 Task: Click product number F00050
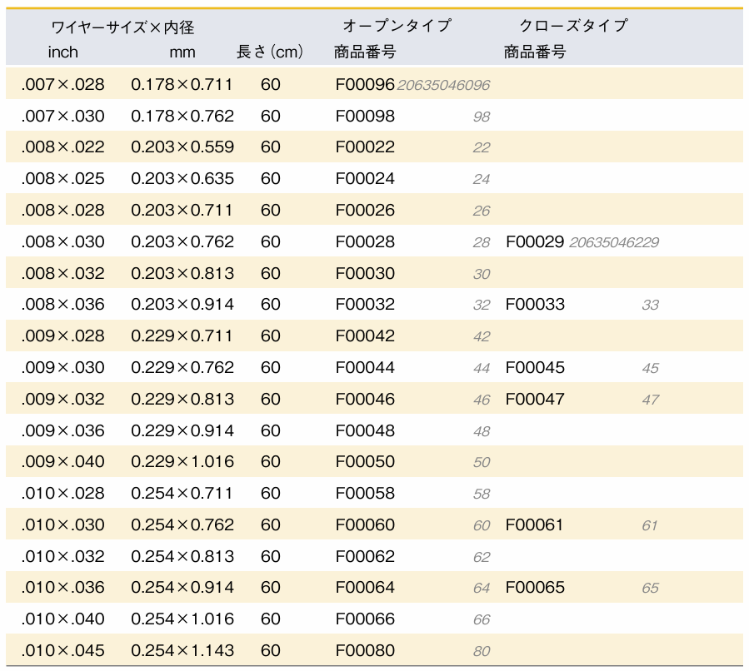pos(365,461)
